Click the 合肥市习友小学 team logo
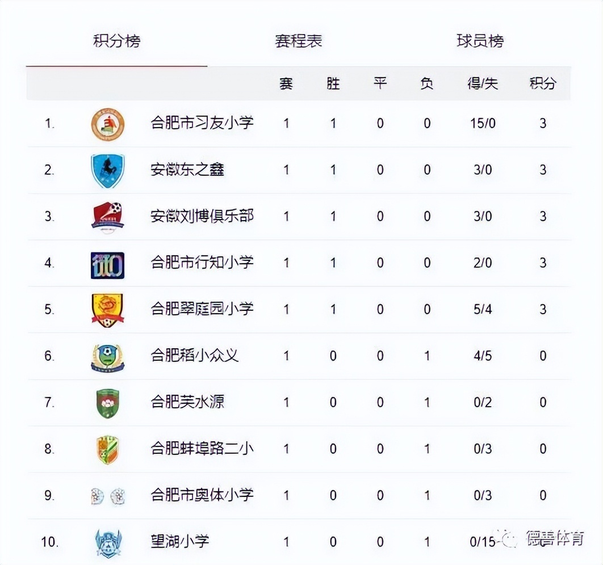Viewport: 603px width, 565px height. click(107, 124)
